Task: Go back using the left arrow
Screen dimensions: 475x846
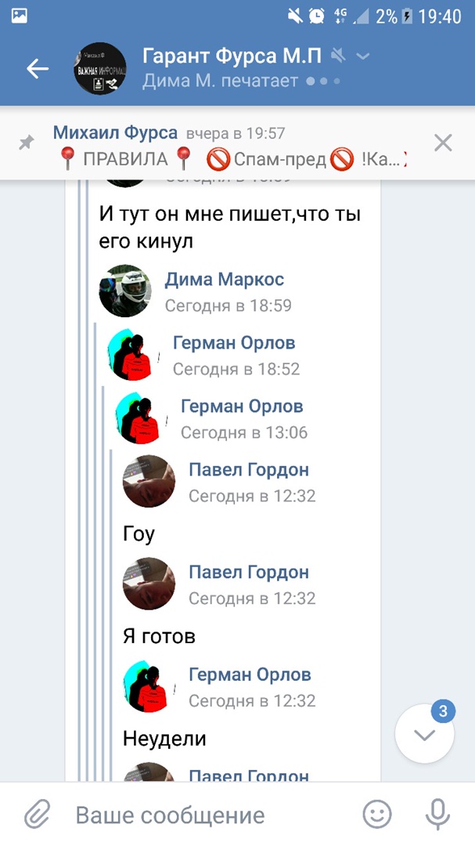Action: click(x=38, y=68)
